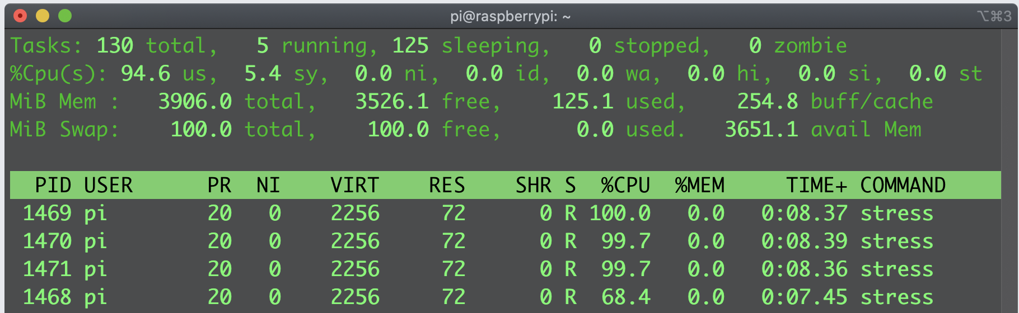Click the 68.4 CPU value of PID 1468
The width and height of the screenshot is (1019, 313).
pos(625,297)
